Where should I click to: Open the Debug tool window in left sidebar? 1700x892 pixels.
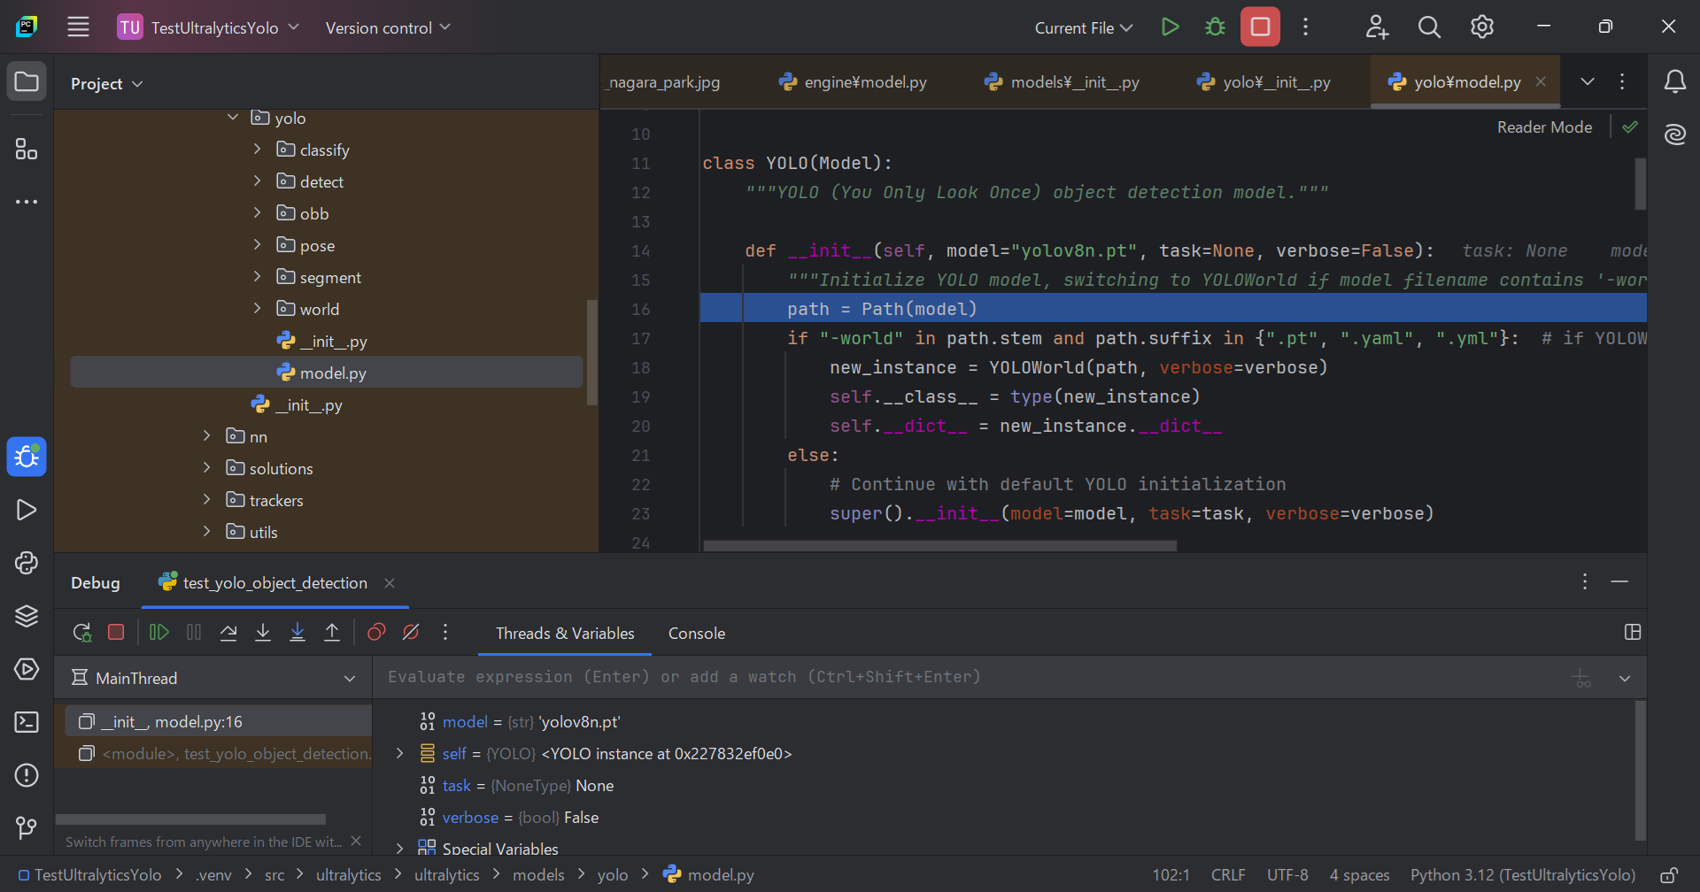[27, 457]
